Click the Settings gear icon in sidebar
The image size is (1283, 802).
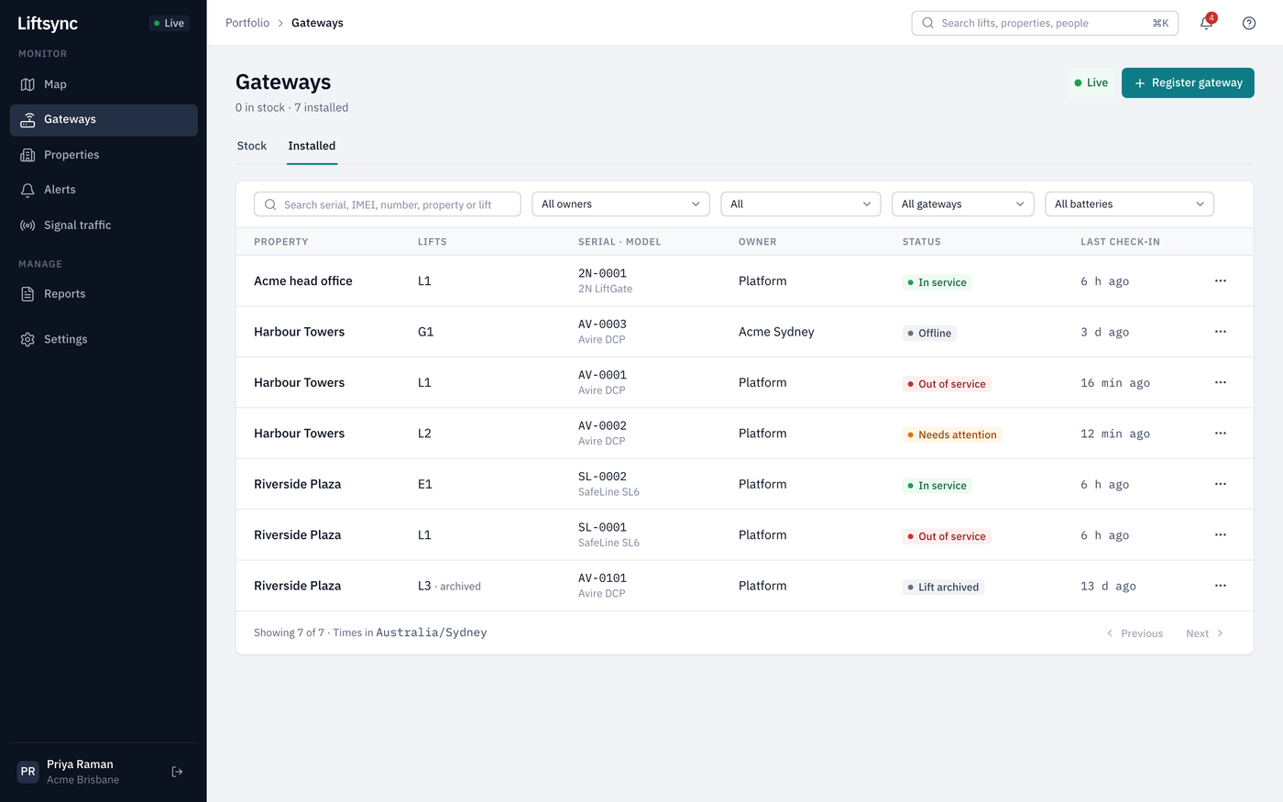27,339
